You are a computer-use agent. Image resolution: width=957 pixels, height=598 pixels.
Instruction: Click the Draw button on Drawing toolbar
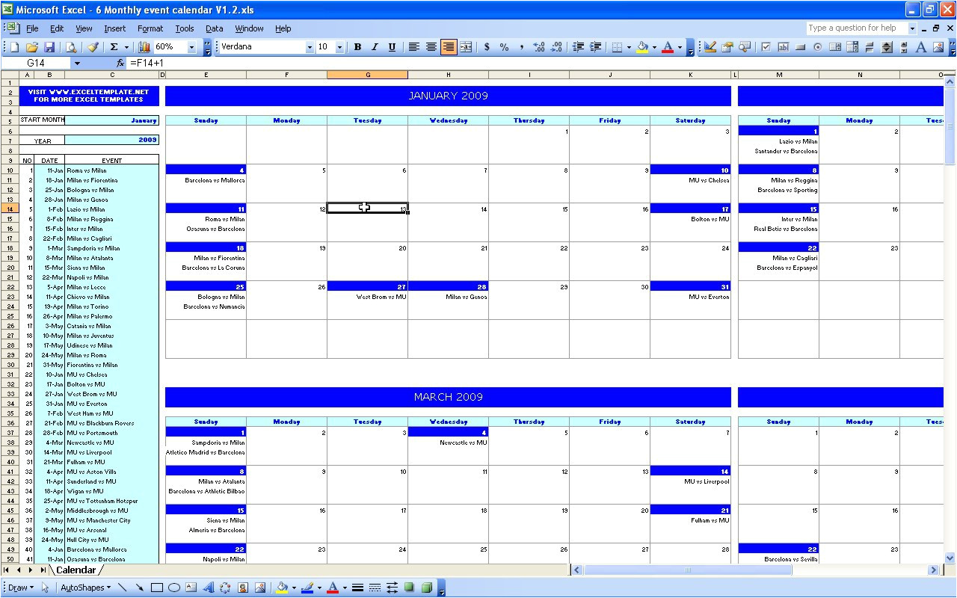pos(21,588)
